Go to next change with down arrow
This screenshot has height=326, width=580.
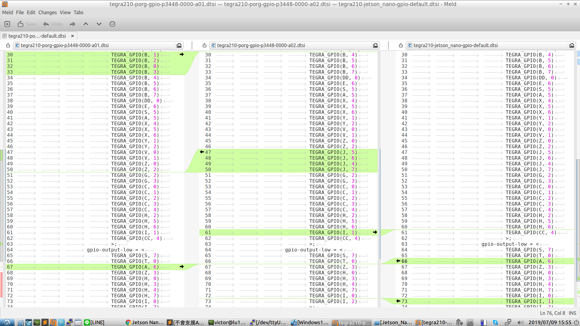pos(99,24)
